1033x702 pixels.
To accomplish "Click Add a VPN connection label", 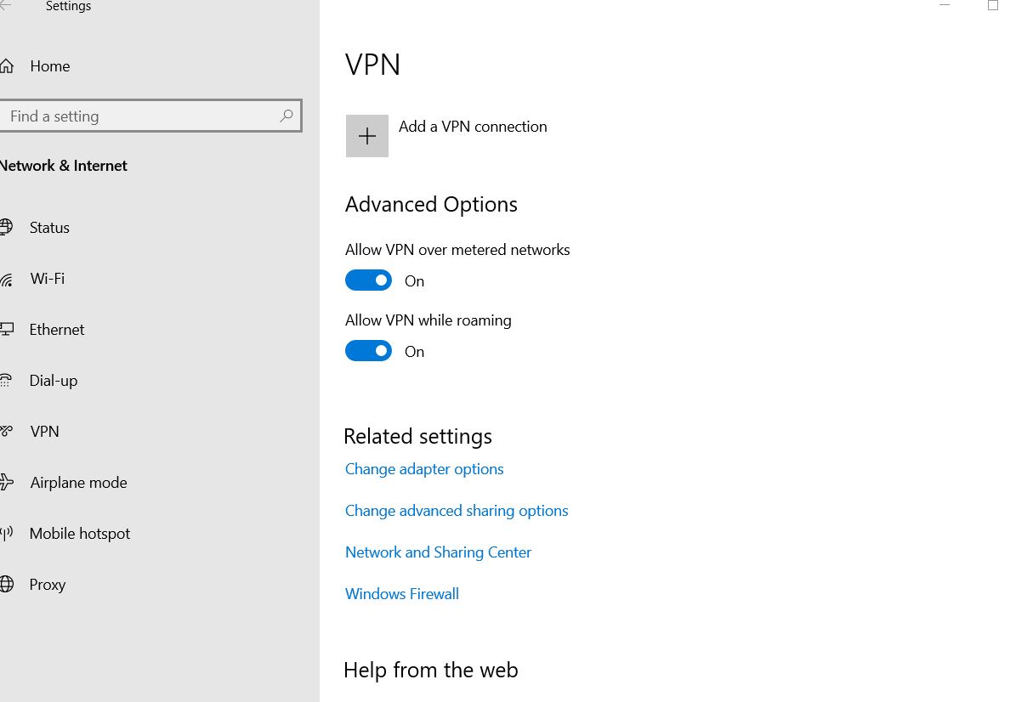I will 473,127.
